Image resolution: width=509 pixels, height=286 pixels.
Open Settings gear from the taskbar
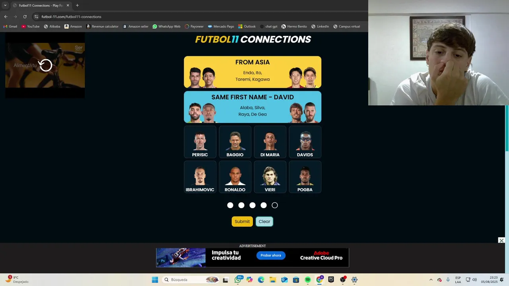(354, 280)
